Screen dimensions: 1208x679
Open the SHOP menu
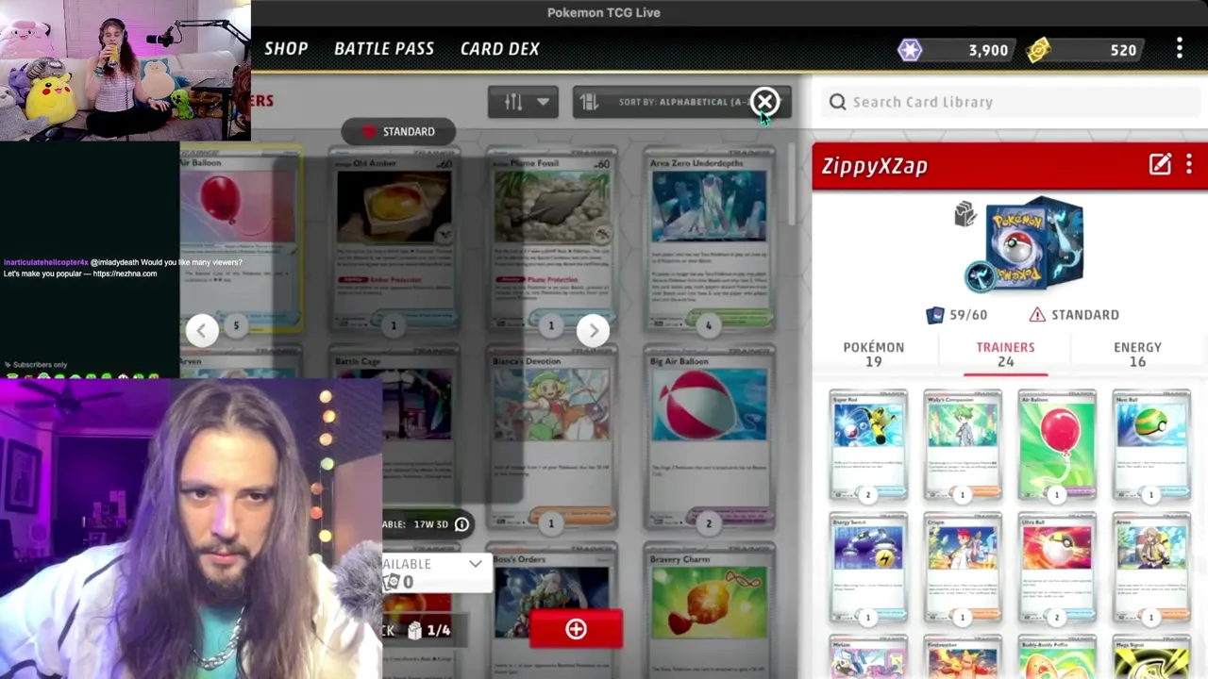point(286,49)
